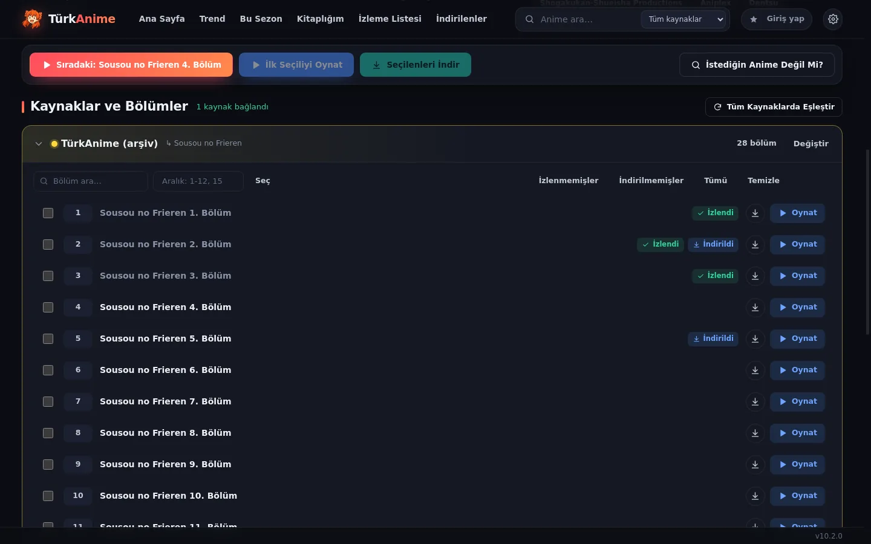This screenshot has width=871, height=544.
Task: Click the TürkAnime mascot logo
Action: tap(32, 19)
